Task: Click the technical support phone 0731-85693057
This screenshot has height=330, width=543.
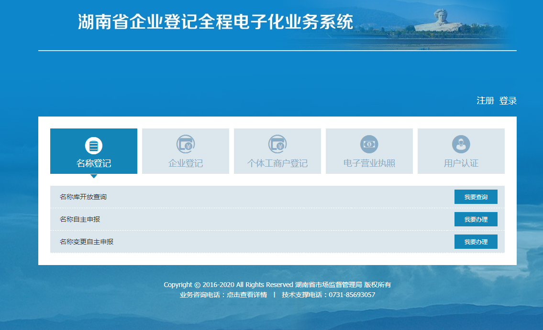Action: [x=352, y=295]
